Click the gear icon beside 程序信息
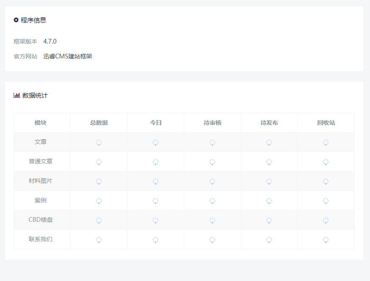370x281 pixels. click(x=16, y=20)
